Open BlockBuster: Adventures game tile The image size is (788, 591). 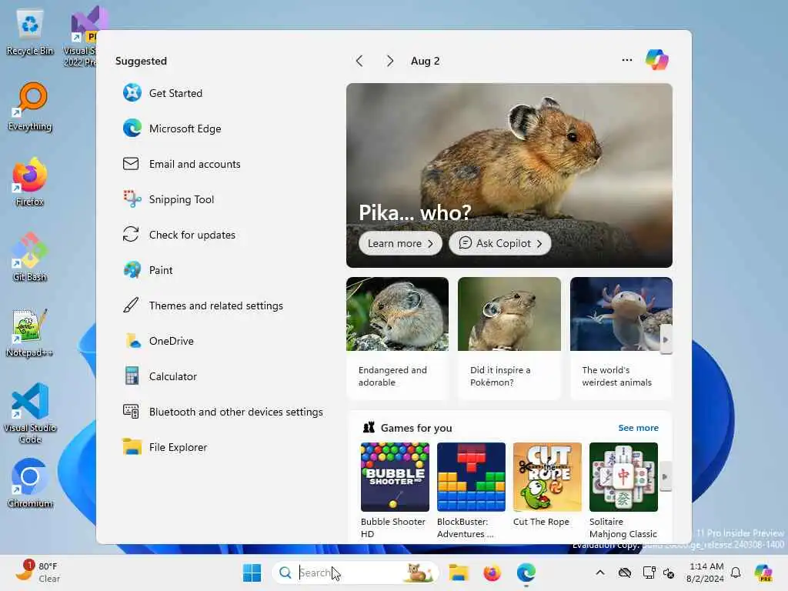tap(471, 490)
